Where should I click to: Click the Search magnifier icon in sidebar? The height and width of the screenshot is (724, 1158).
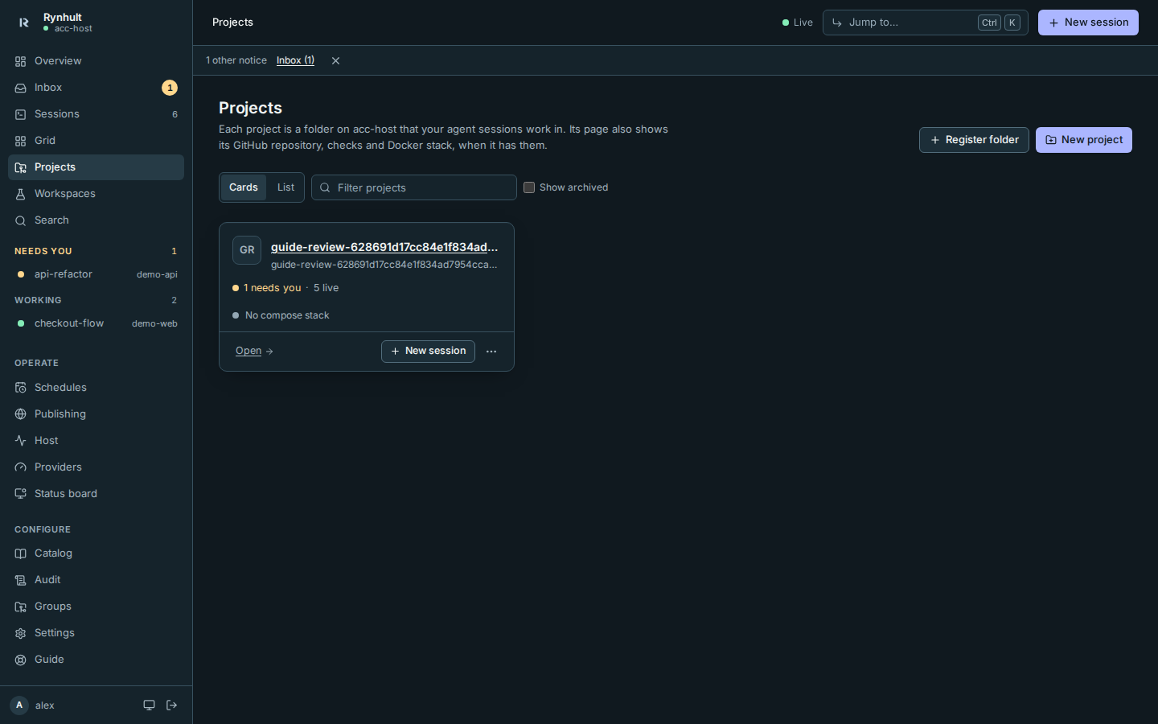coord(21,220)
